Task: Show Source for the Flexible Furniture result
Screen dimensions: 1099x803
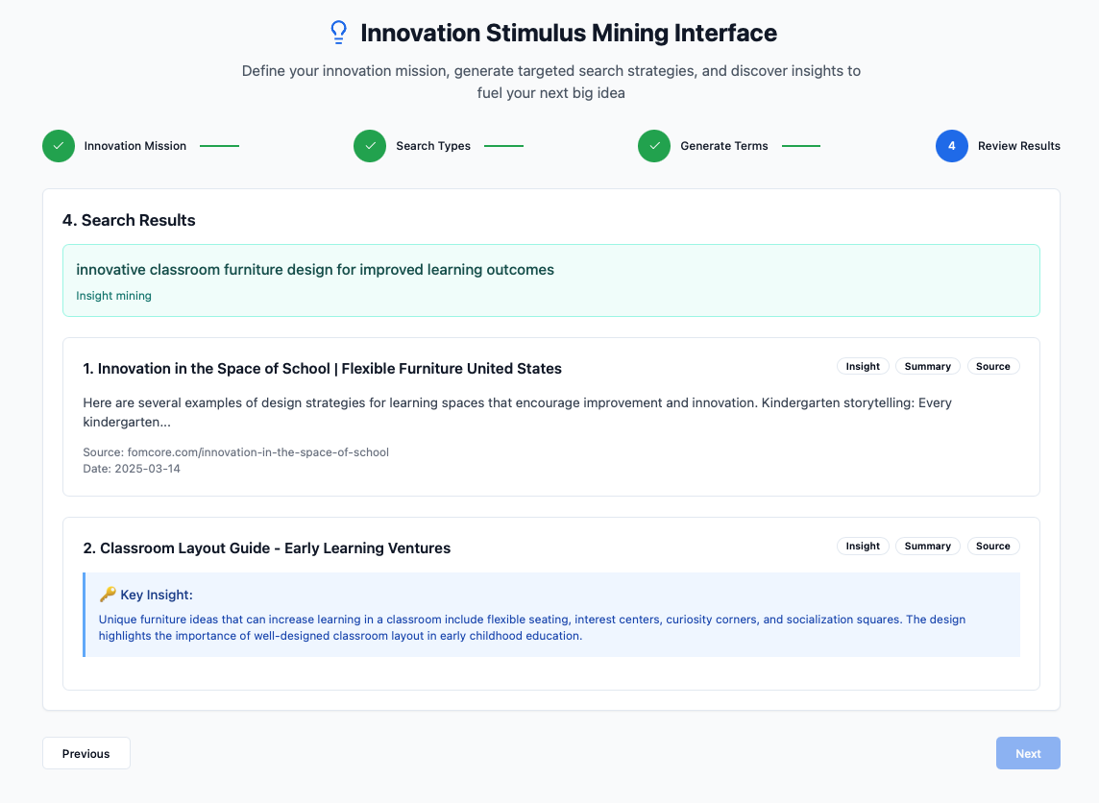Action: point(992,366)
